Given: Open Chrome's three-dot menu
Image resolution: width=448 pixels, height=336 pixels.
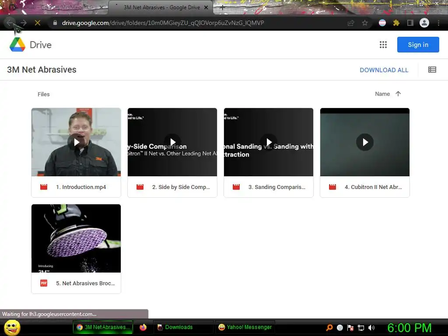Looking at the screenshot, I should [x=438, y=23].
